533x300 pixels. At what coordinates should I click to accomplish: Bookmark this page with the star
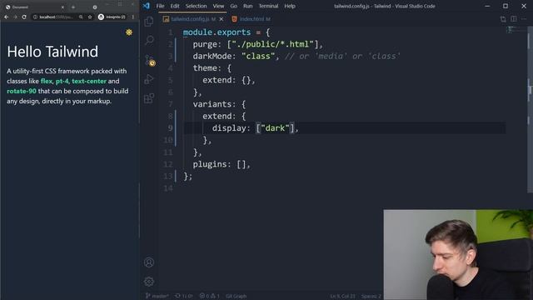(90, 17)
